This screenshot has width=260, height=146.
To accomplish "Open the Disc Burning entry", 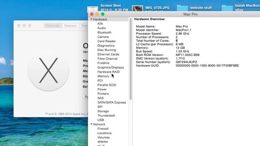I will coord(107,50).
